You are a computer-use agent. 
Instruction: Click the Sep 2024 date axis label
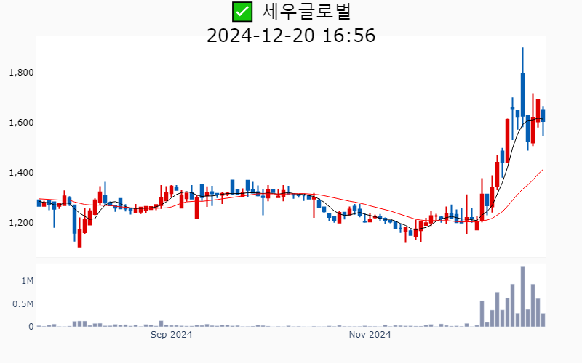coord(171,335)
